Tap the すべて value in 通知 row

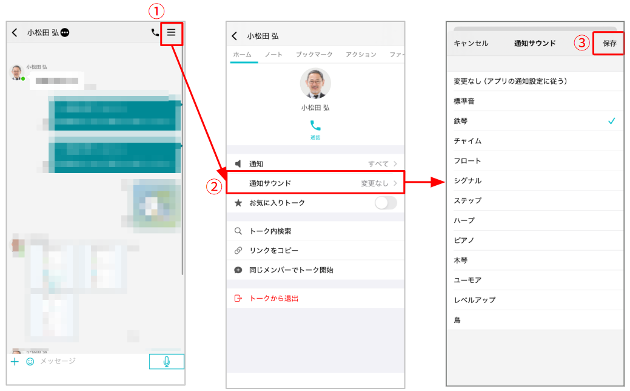[378, 164]
